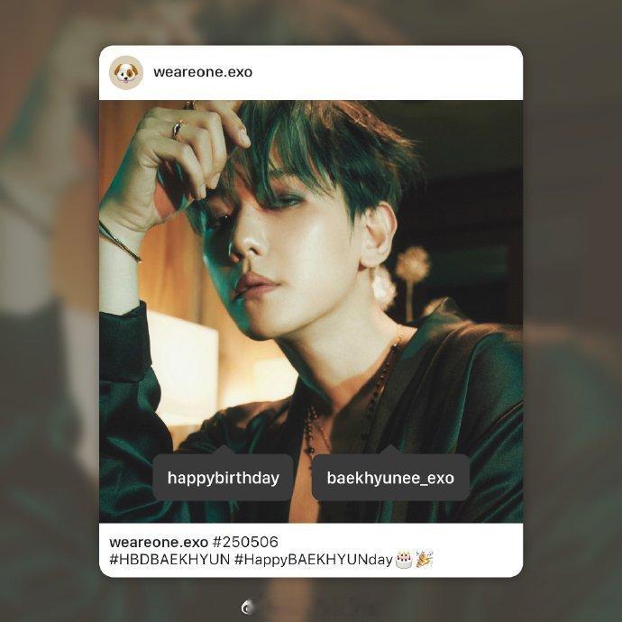622x622 pixels.
Task: Click empty header space right of username
Action: 387,73
